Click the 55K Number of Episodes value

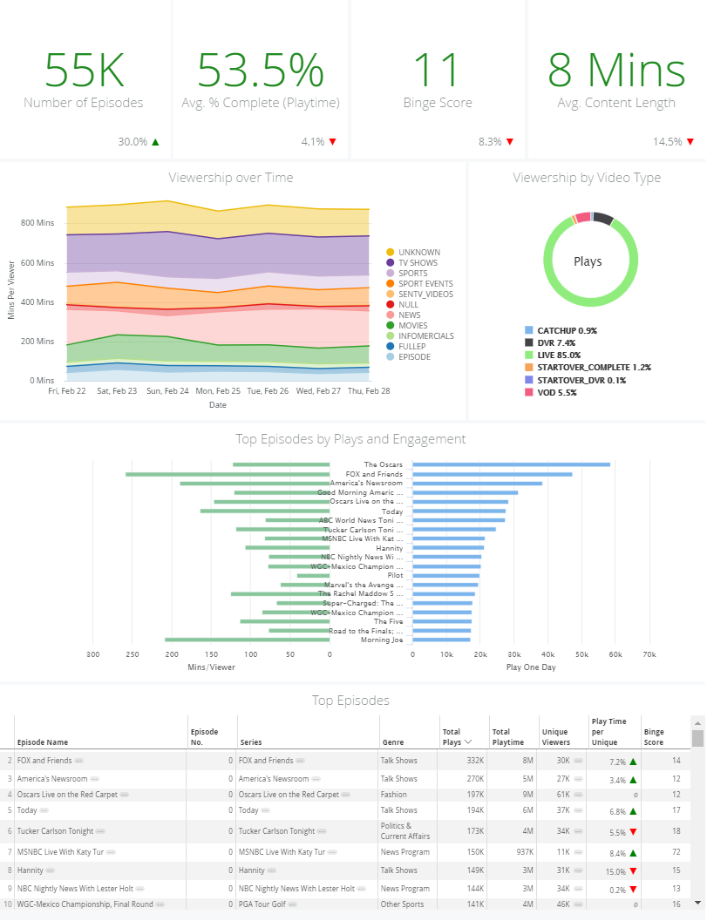(x=84, y=70)
